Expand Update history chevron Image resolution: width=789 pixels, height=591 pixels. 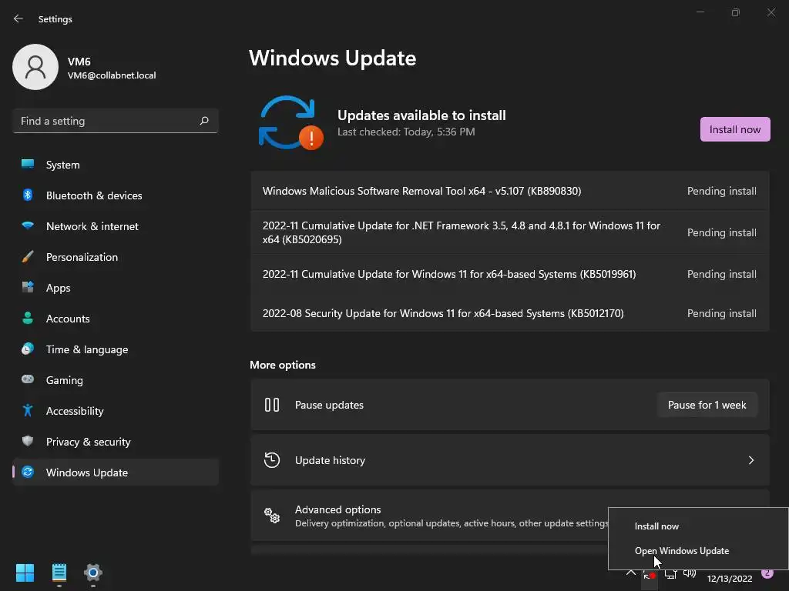(x=750, y=460)
